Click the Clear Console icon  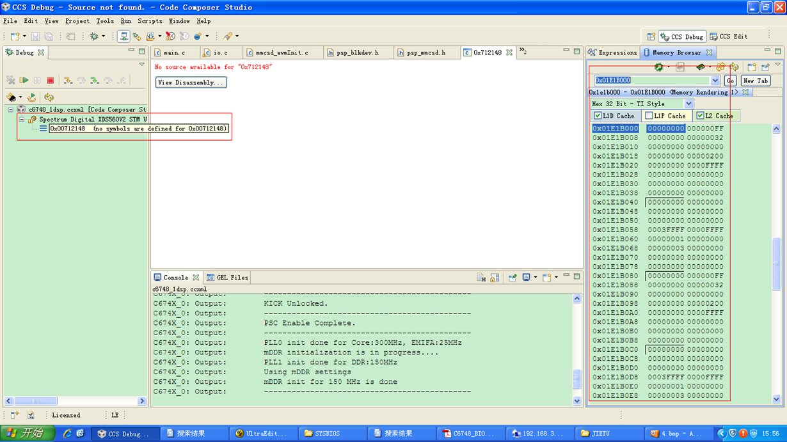[x=481, y=278]
